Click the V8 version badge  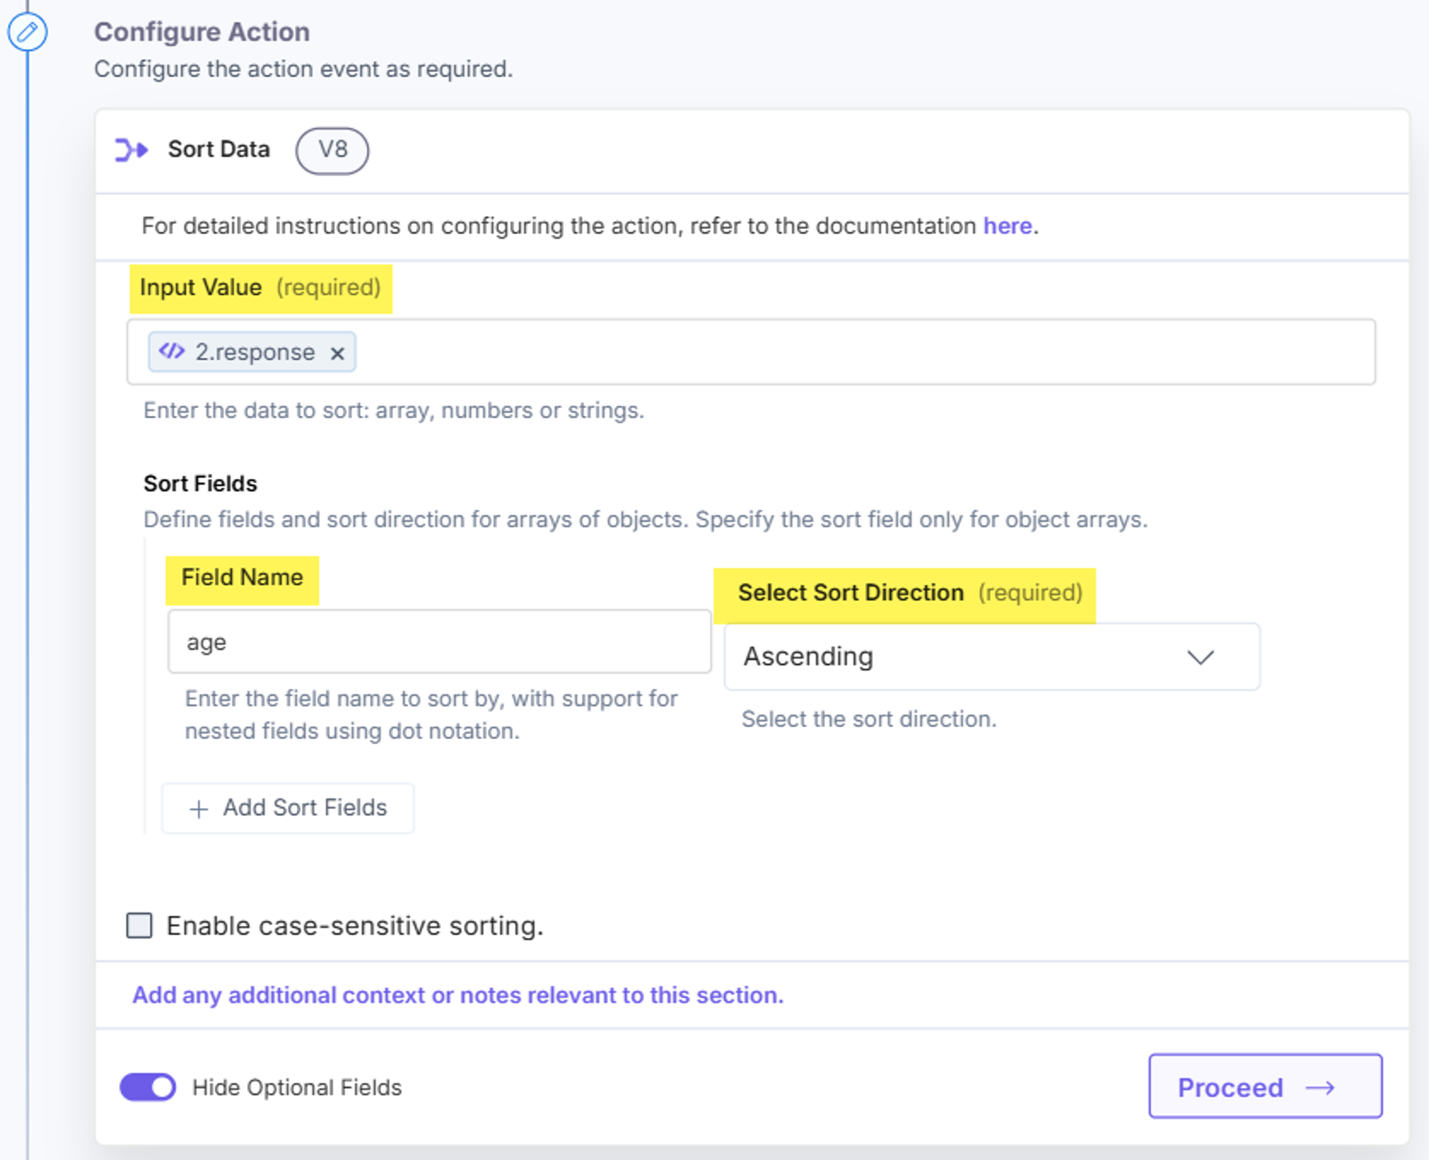point(332,150)
